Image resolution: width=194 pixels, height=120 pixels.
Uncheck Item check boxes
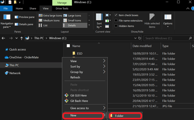click(x=116, y=15)
